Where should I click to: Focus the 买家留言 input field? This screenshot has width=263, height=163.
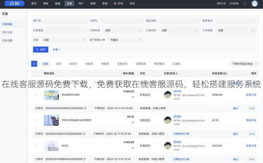(x=67, y=30)
